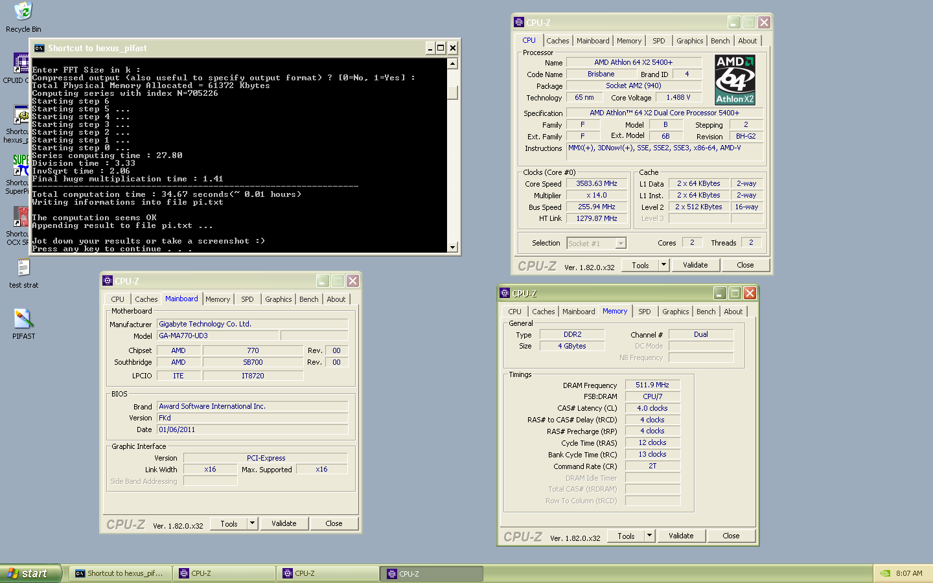Click the Code Name Brisbane field
933x583 pixels.
[x=601, y=74]
